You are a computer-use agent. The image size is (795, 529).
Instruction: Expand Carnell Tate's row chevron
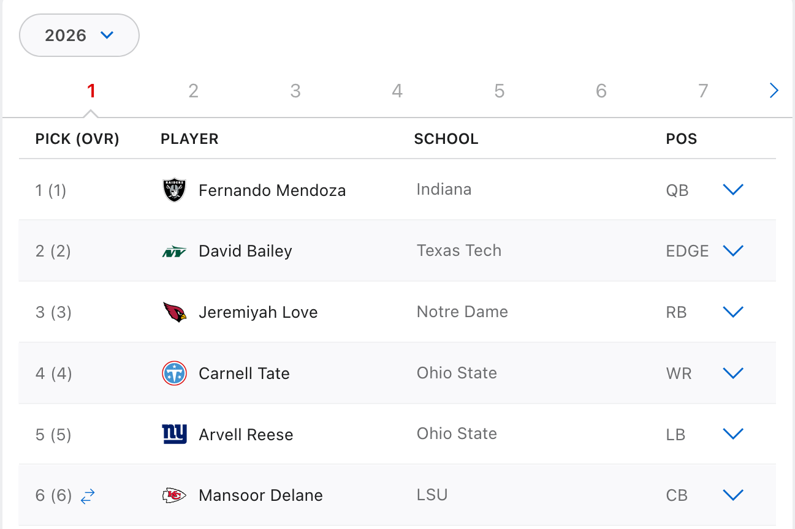[x=733, y=373]
